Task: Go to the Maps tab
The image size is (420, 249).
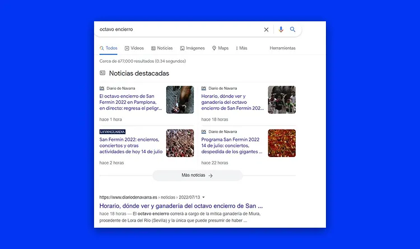Action: click(220, 48)
